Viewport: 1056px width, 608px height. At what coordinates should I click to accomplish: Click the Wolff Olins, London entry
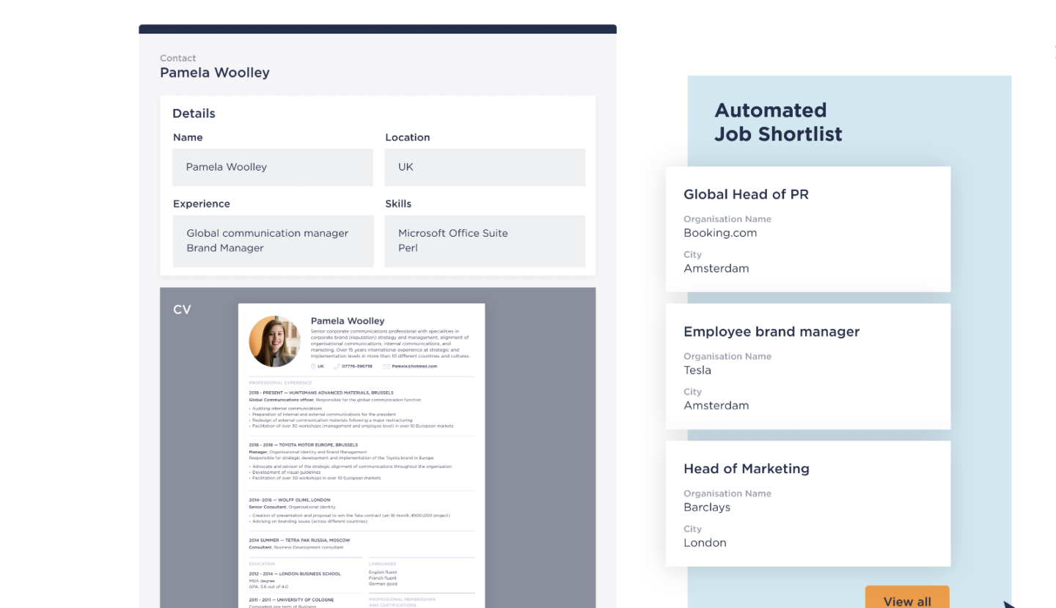(290, 500)
